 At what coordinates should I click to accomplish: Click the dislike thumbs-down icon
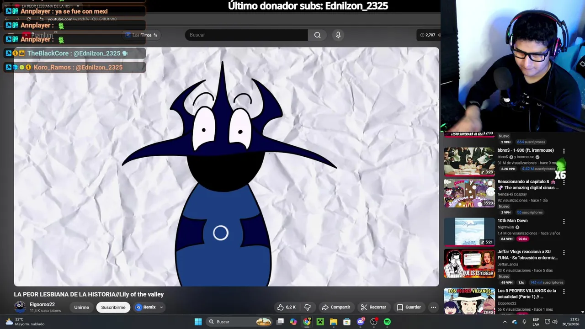(x=308, y=307)
